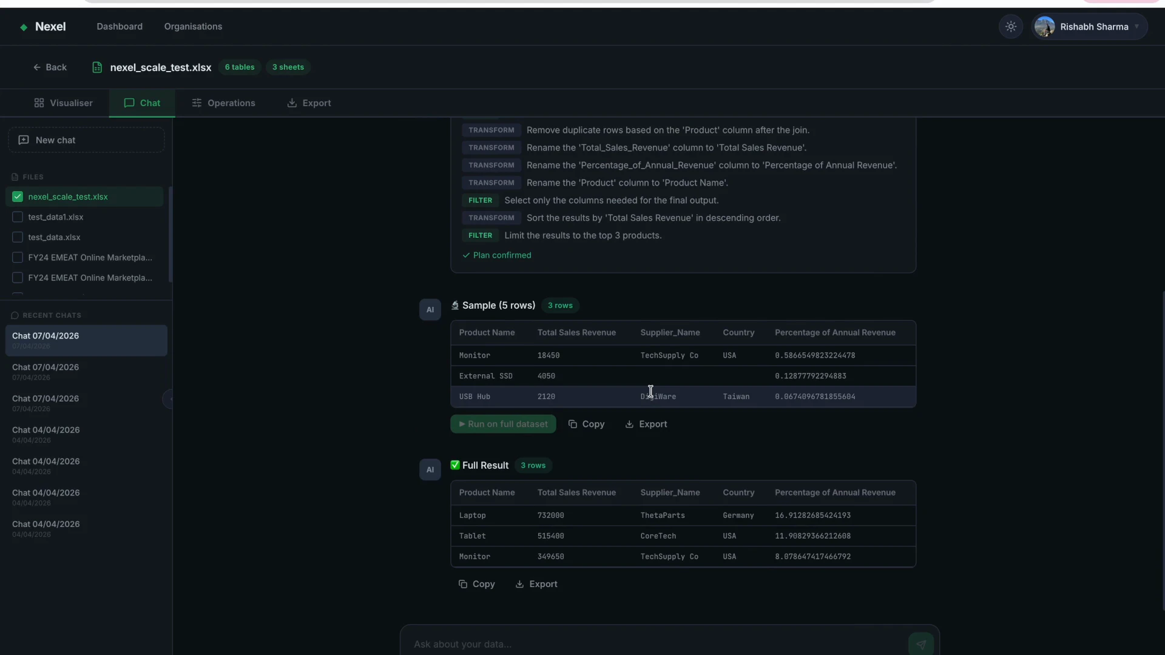
Task: Open the Rishabh Sharma profile dropdown
Action: pos(1089,27)
